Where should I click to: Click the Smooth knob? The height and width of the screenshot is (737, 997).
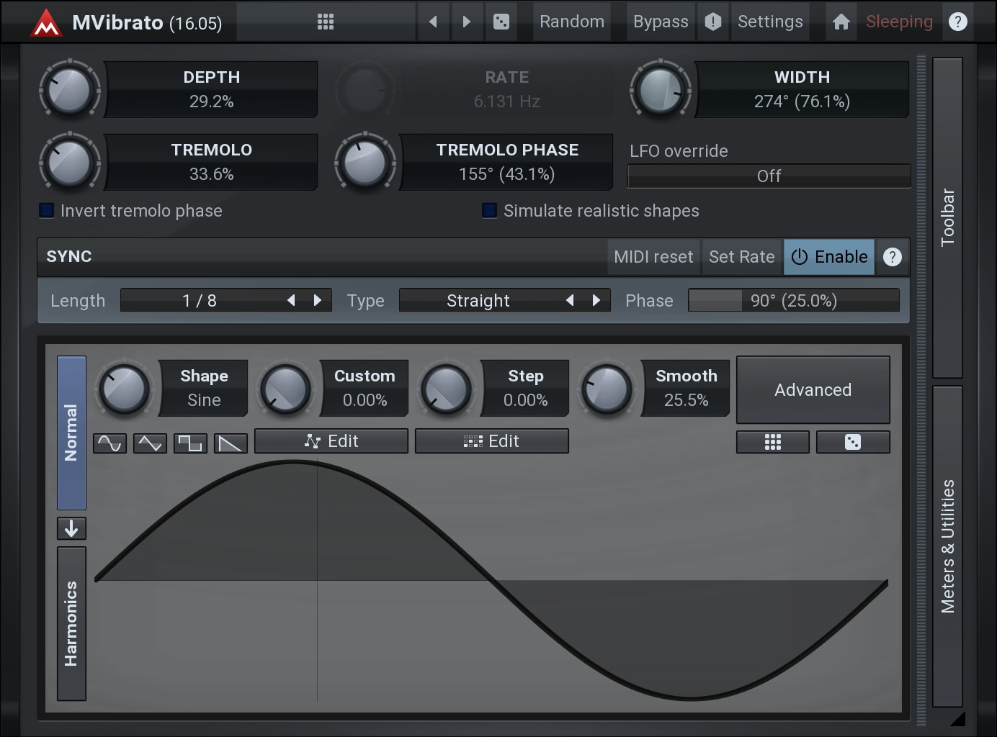[x=607, y=389]
